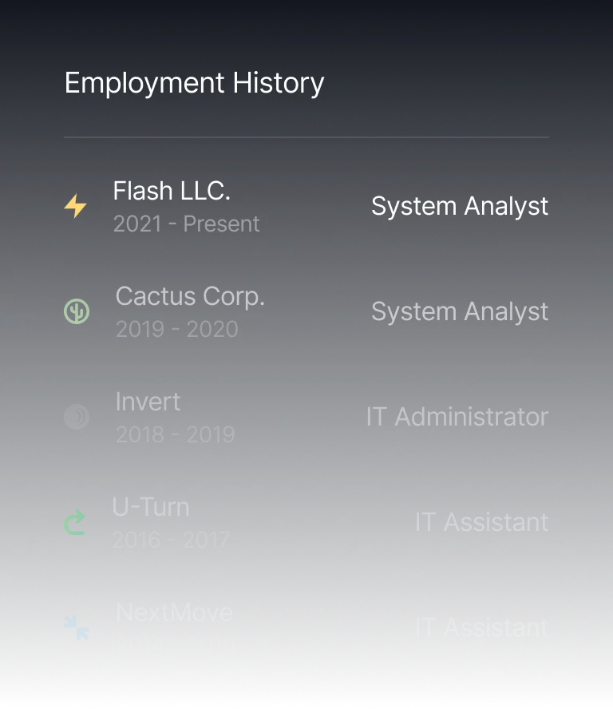Click the Flash LLC. lightning bolt icon
Viewport: 613px width, 709px height.
(76, 206)
